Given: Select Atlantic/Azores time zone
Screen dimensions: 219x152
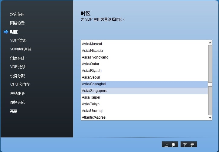Looking at the screenshot, I should pyautogui.click(x=144, y=117).
